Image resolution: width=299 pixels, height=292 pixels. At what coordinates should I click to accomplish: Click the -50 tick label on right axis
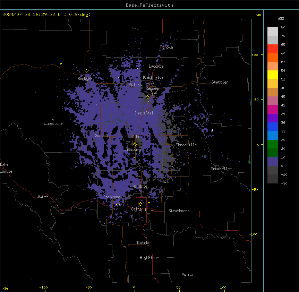click(x=255, y=189)
